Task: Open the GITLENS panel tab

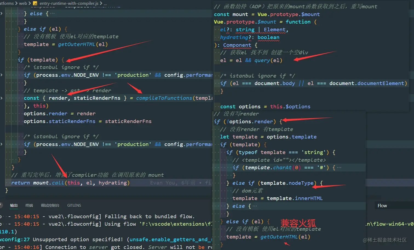Action: pyautogui.click(x=74, y=205)
